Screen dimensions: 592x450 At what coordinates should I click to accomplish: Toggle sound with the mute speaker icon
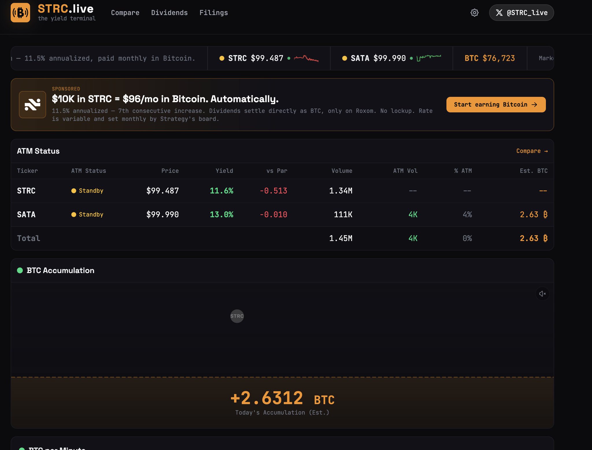pos(542,294)
